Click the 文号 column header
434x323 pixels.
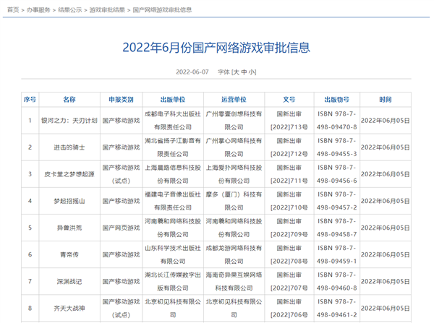(x=289, y=99)
